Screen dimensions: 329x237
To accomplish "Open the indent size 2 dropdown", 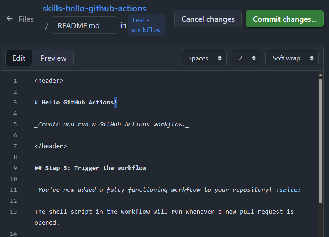I will pyautogui.click(x=246, y=58).
